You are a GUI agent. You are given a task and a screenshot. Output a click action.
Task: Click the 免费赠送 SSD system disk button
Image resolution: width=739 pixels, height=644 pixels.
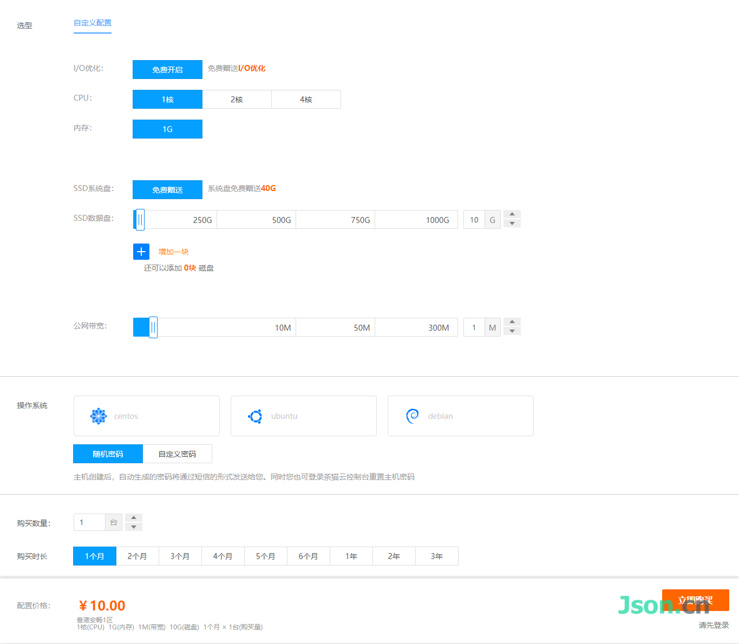[x=167, y=190]
